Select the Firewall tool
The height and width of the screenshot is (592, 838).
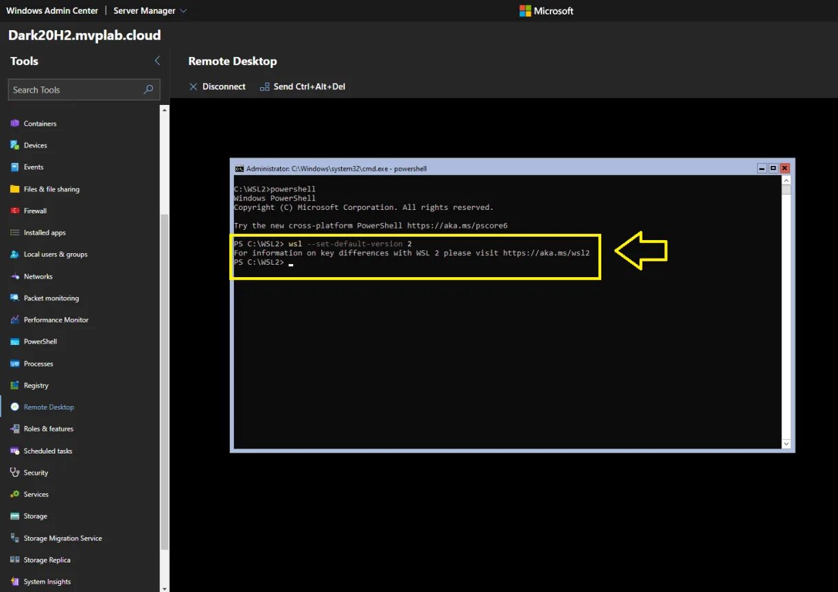(x=36, y=211)
